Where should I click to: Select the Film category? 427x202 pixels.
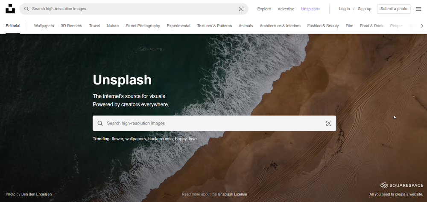[349, 26]
